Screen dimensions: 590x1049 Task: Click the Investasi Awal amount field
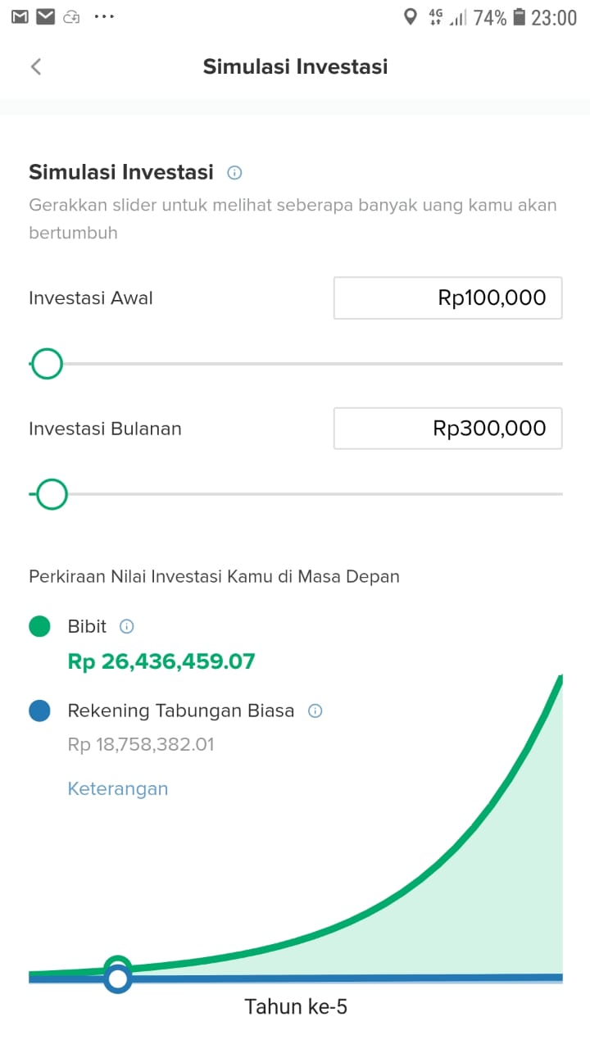[447, 297]
